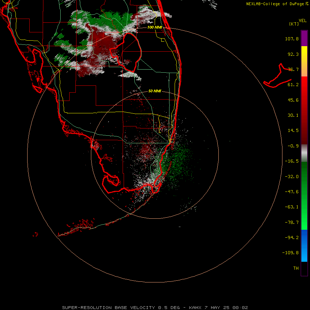310x310 pixels.
Task: Click the 107.8 velocity scale value
Action: 292,39
